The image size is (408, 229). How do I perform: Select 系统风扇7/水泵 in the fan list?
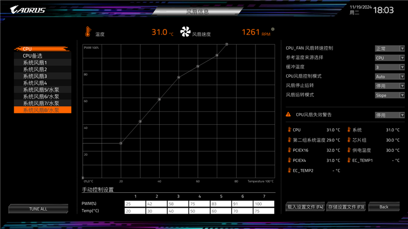pos(42,103)
